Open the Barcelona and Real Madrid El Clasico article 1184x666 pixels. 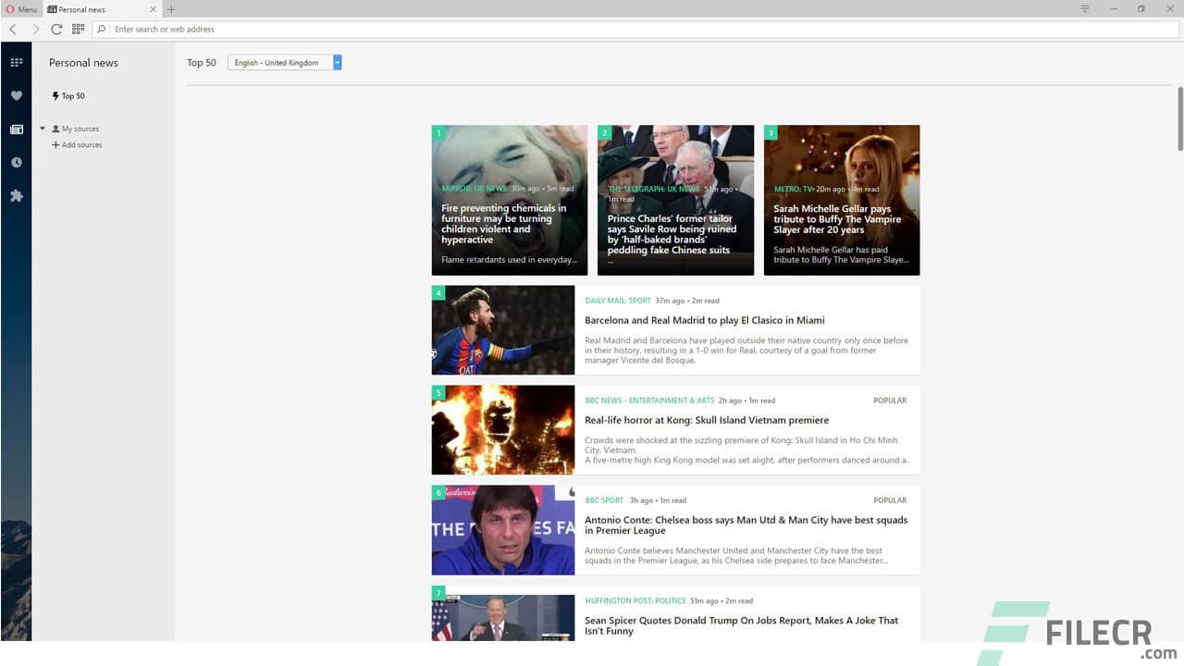point(704,320)
